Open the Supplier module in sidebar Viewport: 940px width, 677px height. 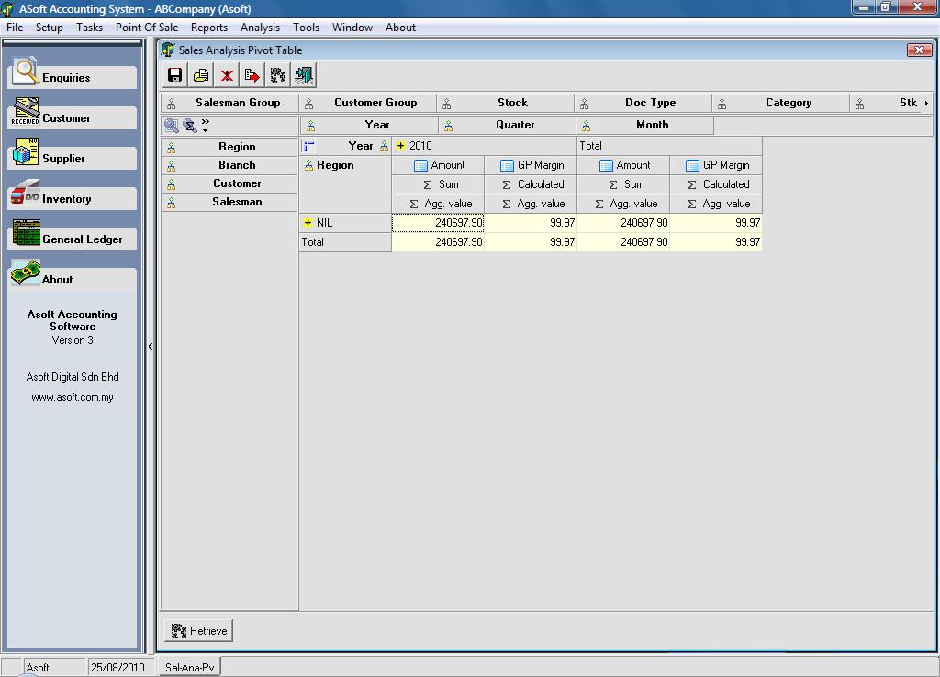[73, 158]
